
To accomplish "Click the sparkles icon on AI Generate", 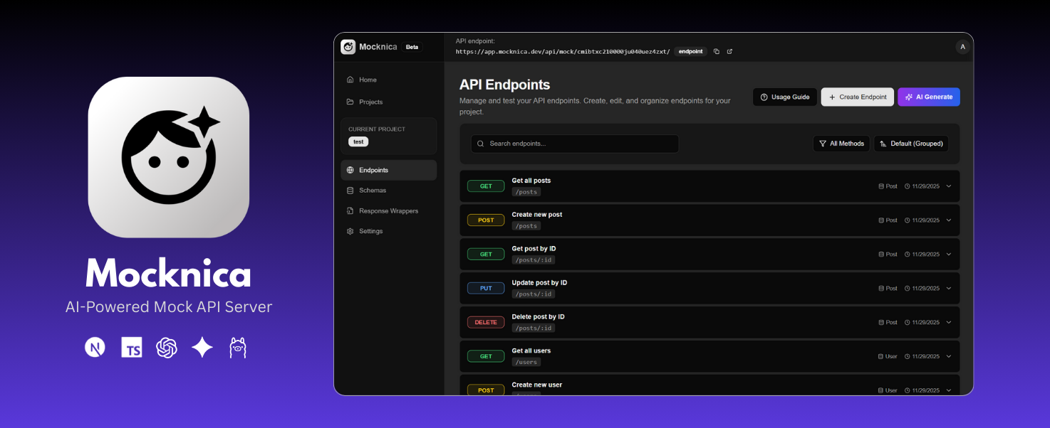I will pyautogui.click(x=908, y=97).
